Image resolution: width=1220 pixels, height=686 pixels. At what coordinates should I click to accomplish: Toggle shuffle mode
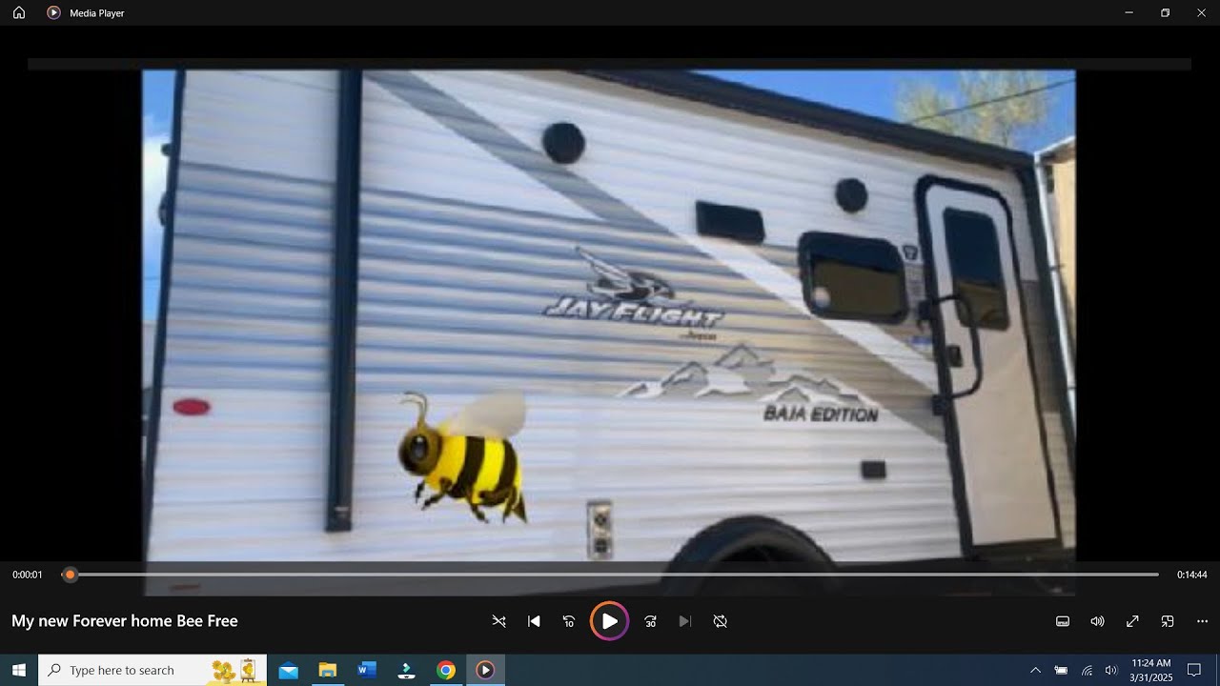pyautogui.click(x=498, y=621)
